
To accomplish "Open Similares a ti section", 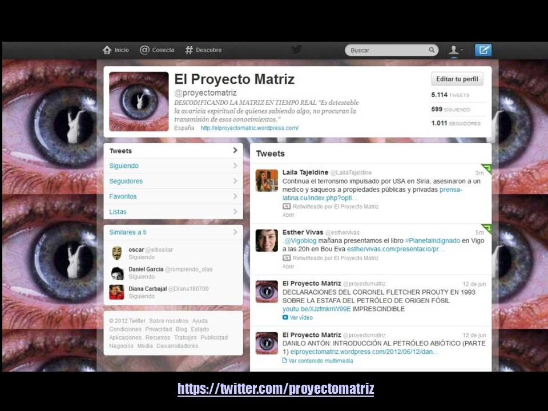I will click(x=173, y=232).
